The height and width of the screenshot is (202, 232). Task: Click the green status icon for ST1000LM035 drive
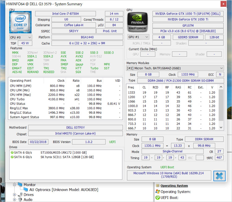12,152
